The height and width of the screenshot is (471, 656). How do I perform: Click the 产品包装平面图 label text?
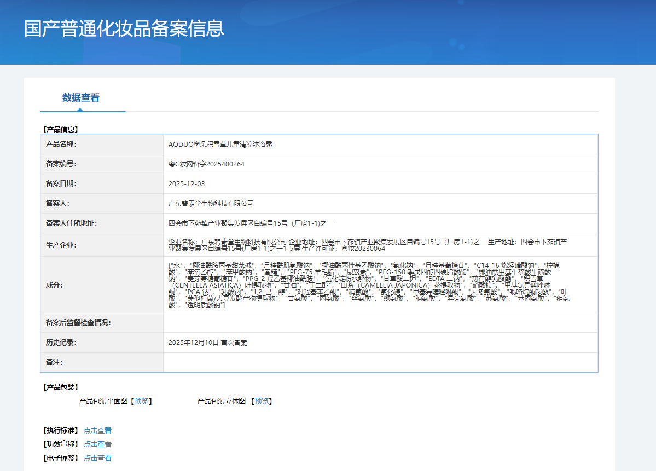point(103,401)
